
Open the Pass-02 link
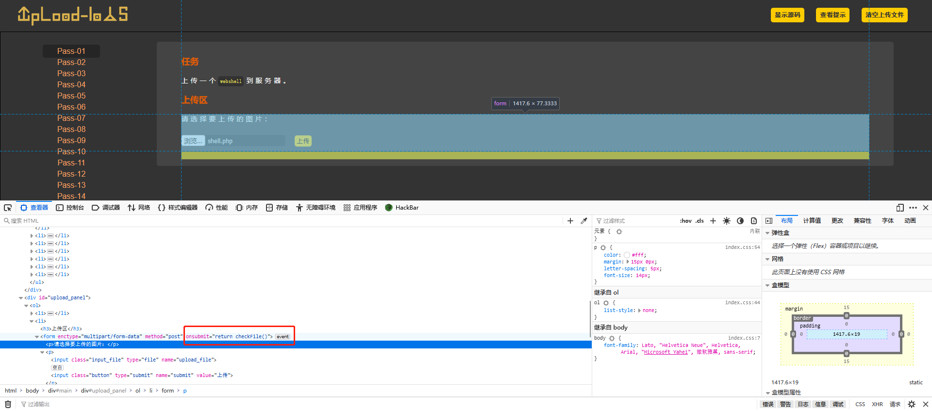tap(71, 62)
